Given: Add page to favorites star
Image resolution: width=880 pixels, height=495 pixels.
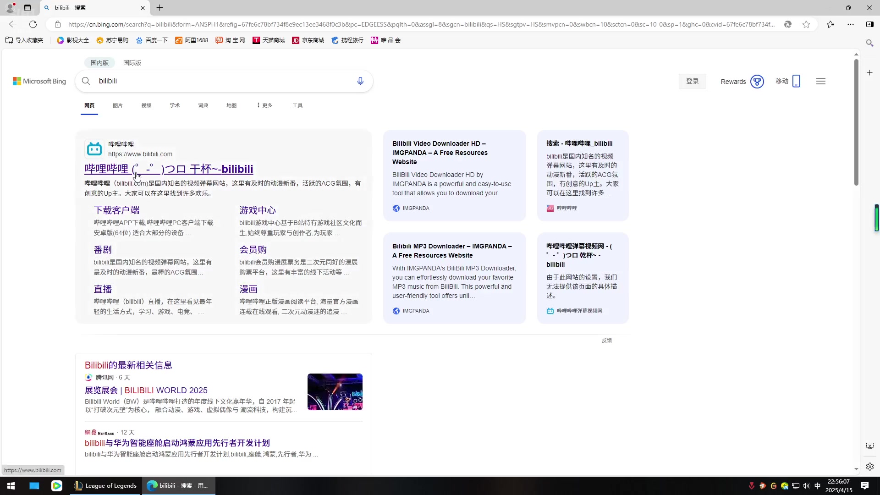Looking at the screenshot, I should (806, 24).
